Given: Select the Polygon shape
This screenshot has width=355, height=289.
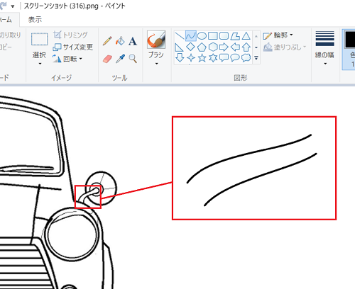Looking at the screenshot, I should [x=235, y=36].
